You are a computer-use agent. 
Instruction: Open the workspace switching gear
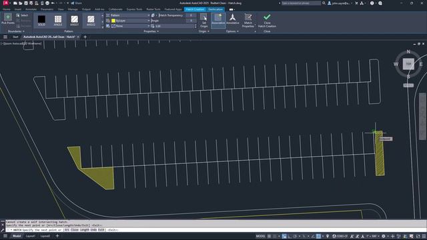384,236
